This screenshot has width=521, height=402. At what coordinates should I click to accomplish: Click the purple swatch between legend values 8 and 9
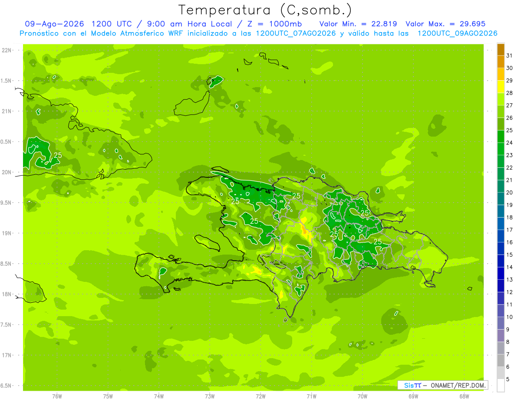501,336
